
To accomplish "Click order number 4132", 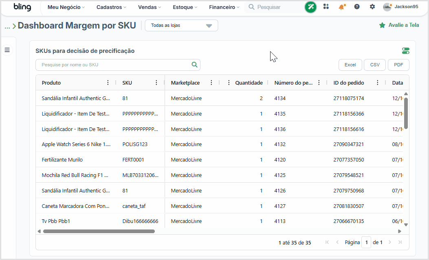I will [x=280, y=144].
